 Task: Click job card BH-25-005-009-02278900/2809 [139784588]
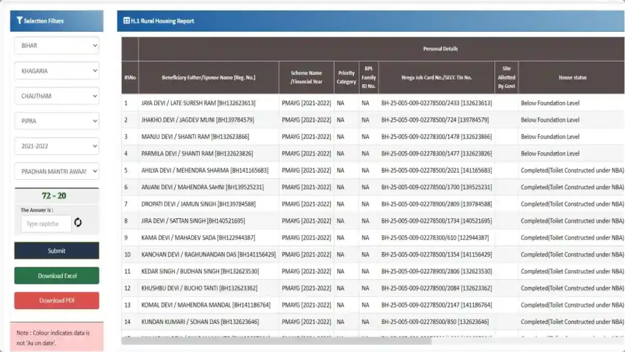pos(436,204)
